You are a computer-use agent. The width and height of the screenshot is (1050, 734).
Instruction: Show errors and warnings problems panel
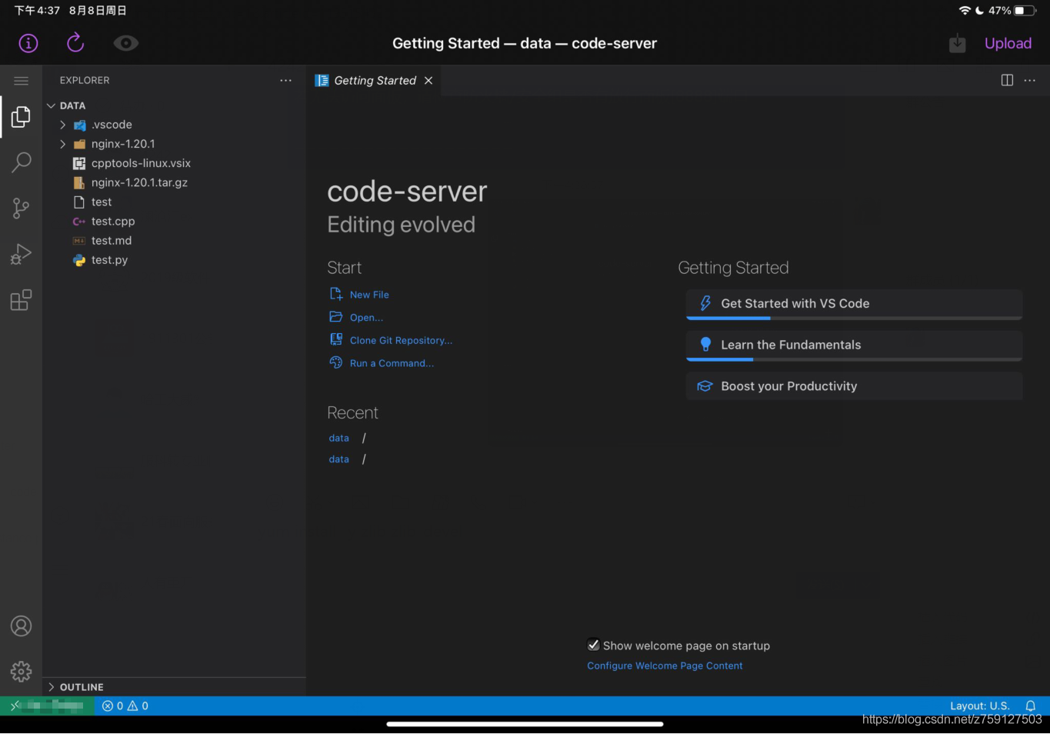(125, 706)
